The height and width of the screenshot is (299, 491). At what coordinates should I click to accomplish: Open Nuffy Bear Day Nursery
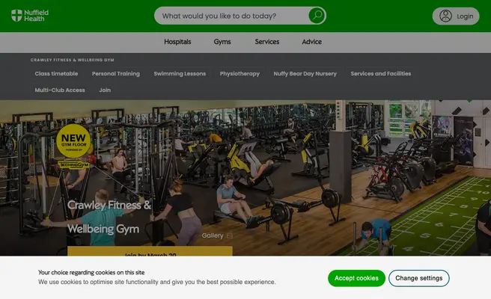click(305, 74)
